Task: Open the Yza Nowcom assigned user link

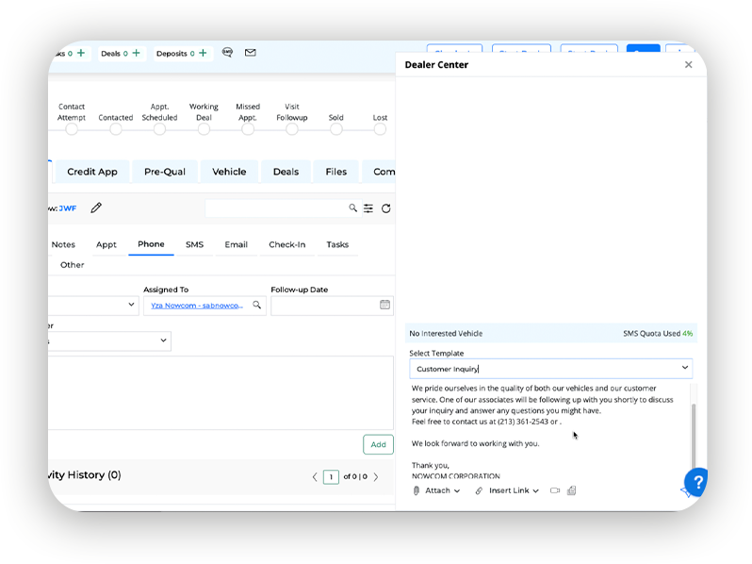Action: [196, 306]
